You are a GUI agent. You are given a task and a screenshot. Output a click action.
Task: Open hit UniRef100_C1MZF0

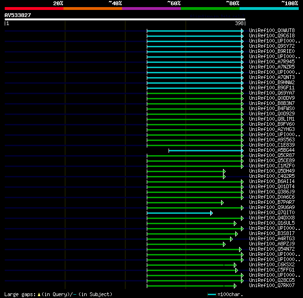tap(272, 166)
